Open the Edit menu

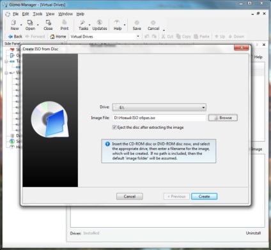[26, 14]
